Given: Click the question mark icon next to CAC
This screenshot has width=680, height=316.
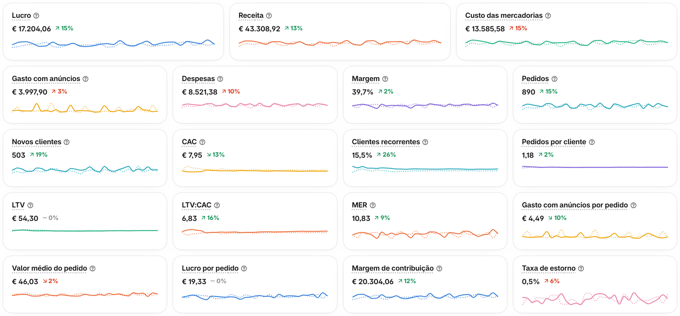Looking at the screenshot, I should (x=202, y=142).
